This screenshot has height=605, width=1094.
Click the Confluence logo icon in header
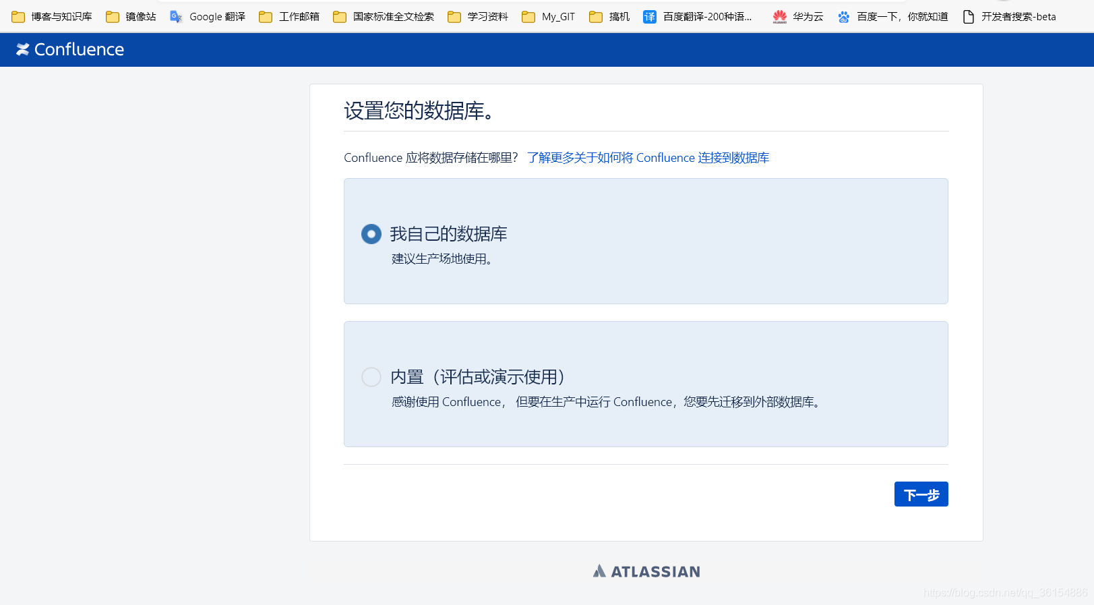click(x=23, y=49)
